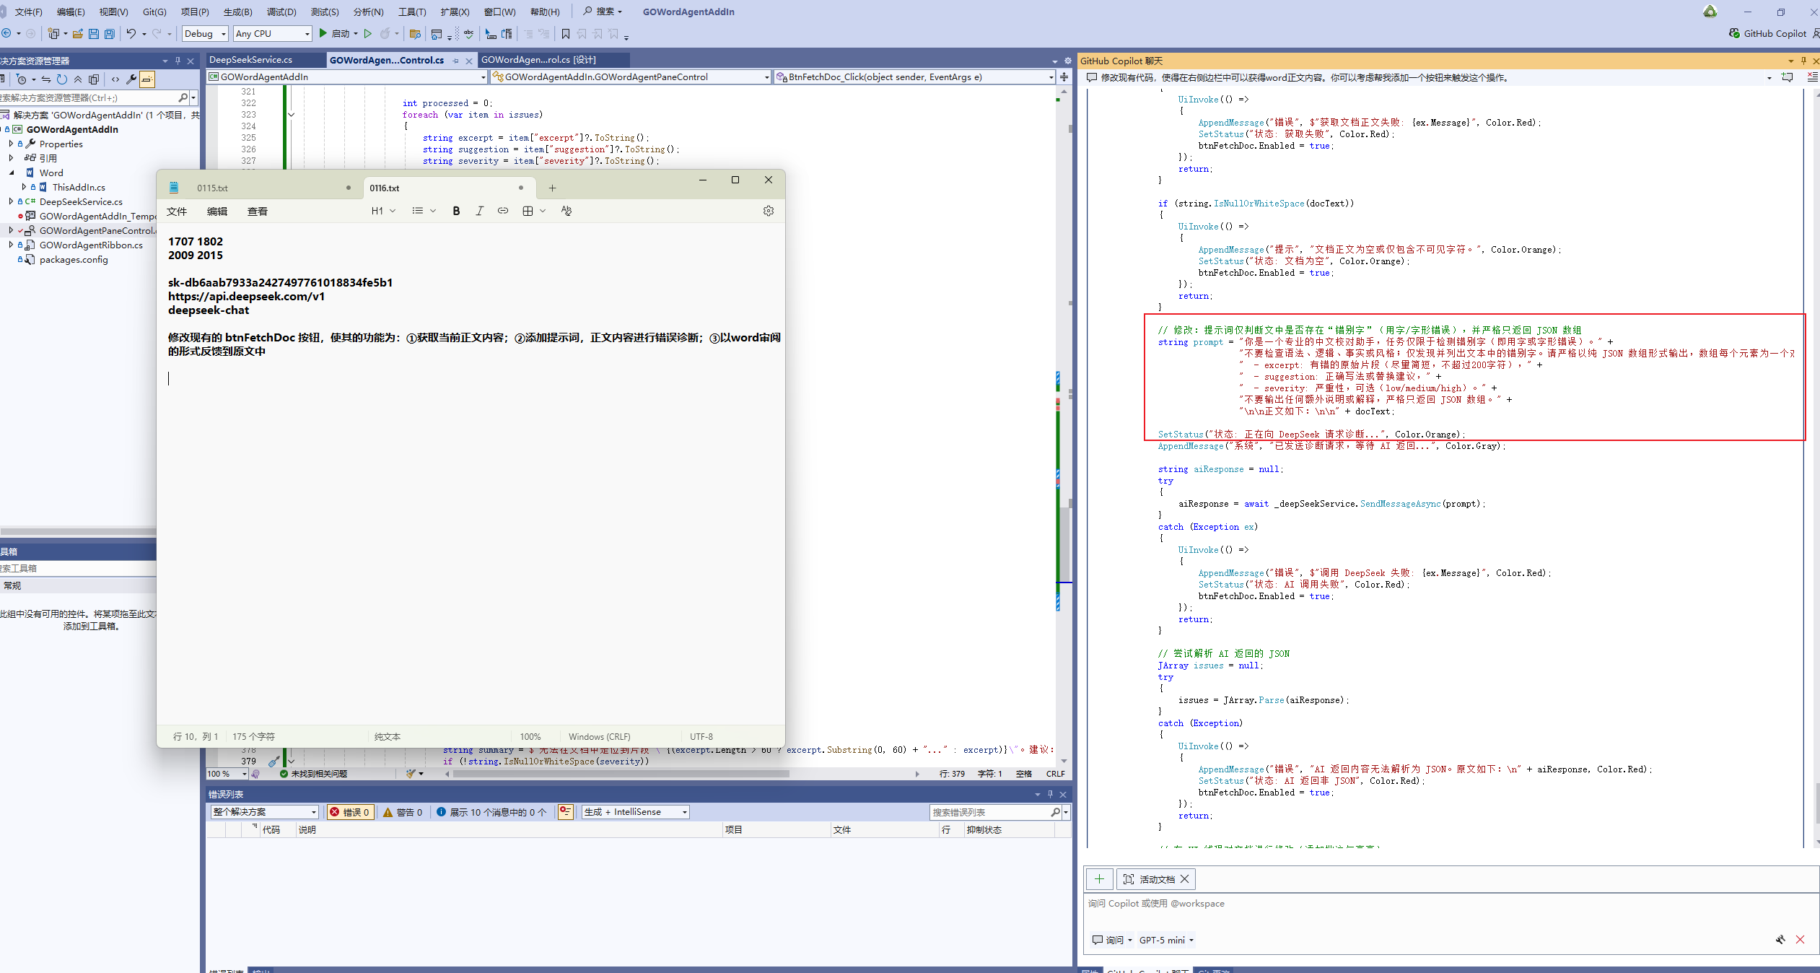1820x973 pixels.
Task: Click the bookmark toggle icon in toolbar
Action: [x=566, y=33]
